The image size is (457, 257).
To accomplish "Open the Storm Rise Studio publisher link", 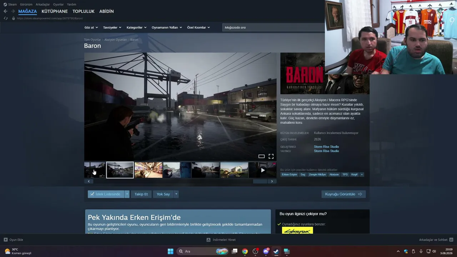I will 326,151.
